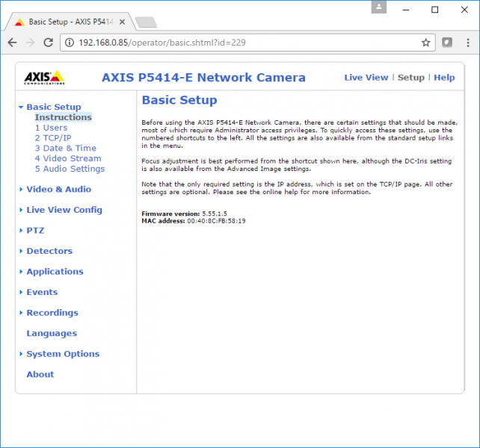Open the 3 Date & Time shortcut
Viewport: 480px width, 448px height.
coord(66,148)
